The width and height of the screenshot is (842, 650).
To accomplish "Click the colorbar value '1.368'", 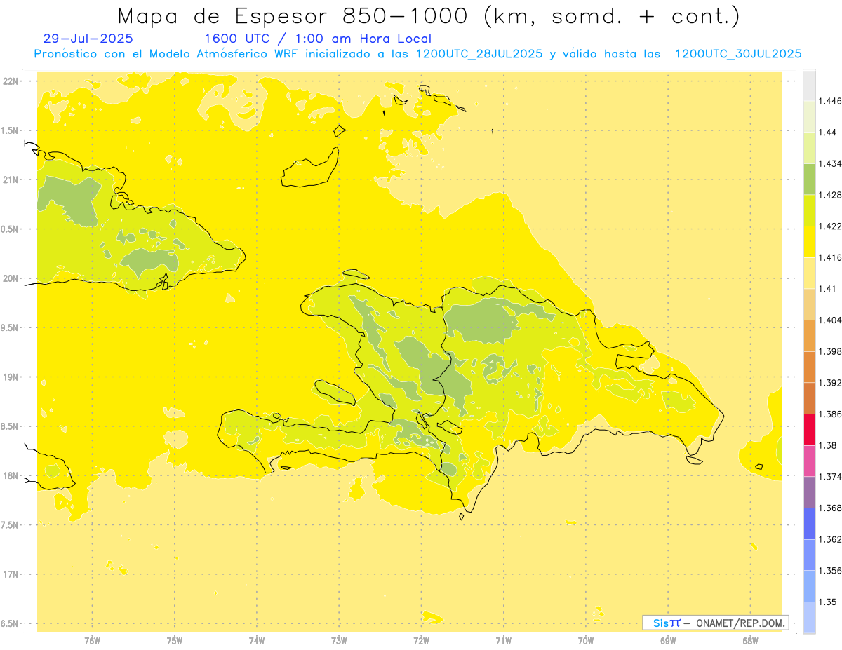I will pyautogui.click(x=831, y=508).
